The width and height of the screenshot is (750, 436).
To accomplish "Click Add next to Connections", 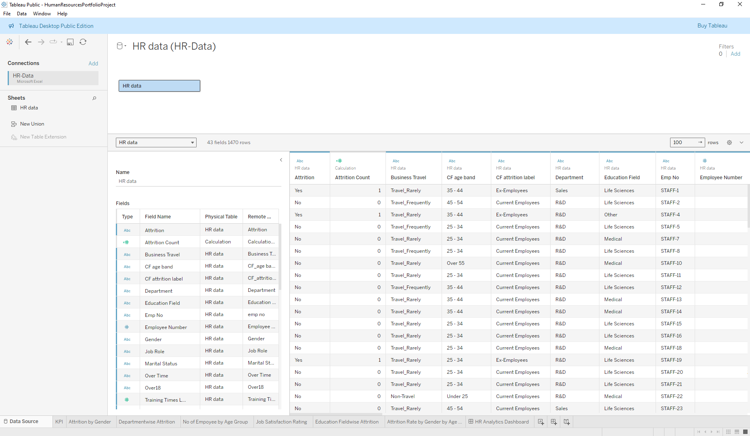I will (x=93, y=63).
